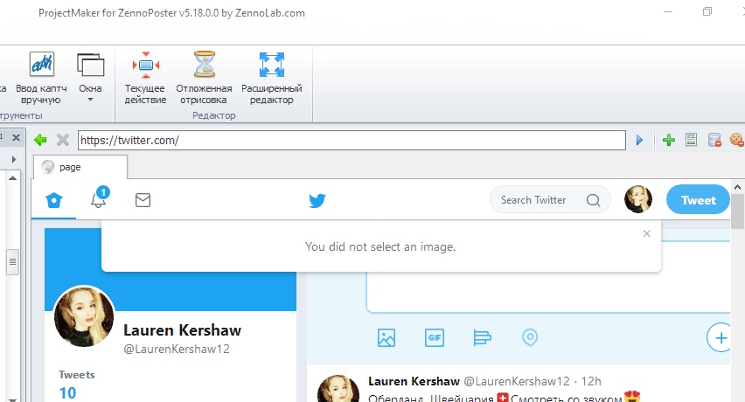Open Расширенный редактор
745x402 pixels.
coord(271,79)
